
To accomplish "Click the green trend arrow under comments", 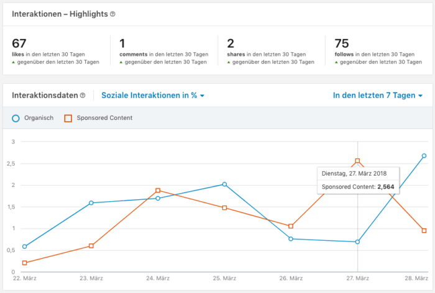I will pyautogui.click(x=121, y=62).
